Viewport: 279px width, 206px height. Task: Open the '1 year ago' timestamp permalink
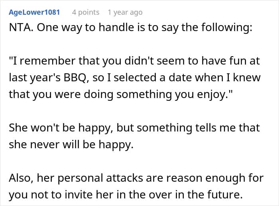[125, 12]
